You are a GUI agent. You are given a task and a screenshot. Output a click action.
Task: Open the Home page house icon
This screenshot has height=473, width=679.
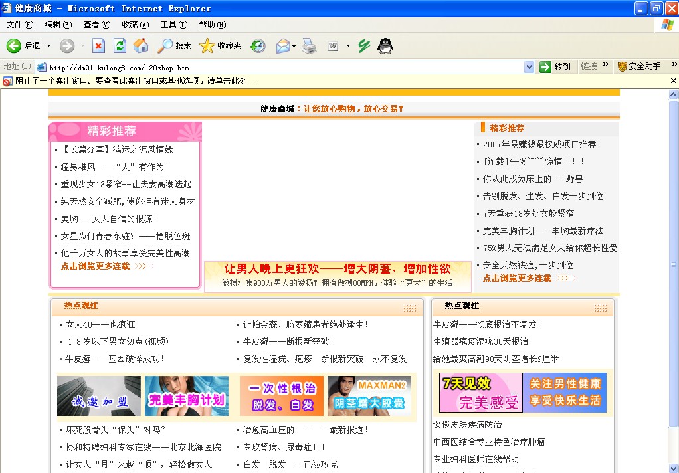141,45
